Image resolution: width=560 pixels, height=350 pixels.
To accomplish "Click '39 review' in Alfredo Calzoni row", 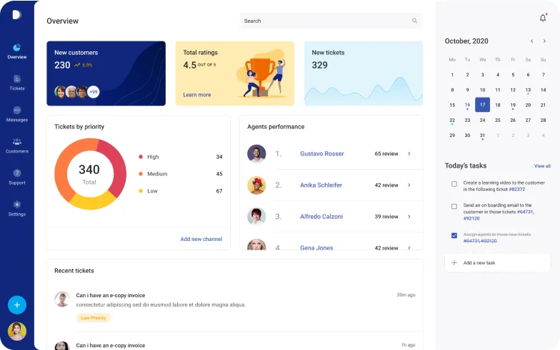I will tap(386, 217).
